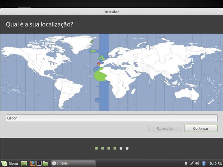
Task: Click the highlighted United Kingdom on map
Action: coord(102,58)
